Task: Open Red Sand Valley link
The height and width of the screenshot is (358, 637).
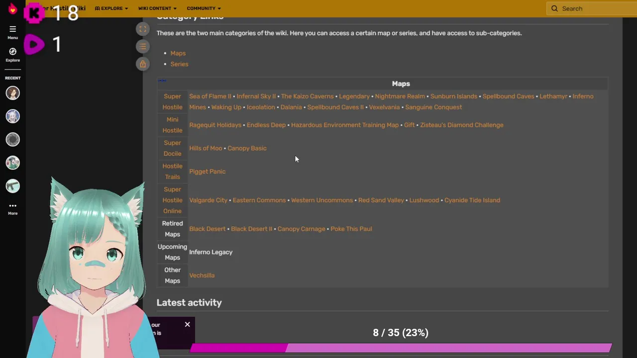Action: (x=381, y=200)
